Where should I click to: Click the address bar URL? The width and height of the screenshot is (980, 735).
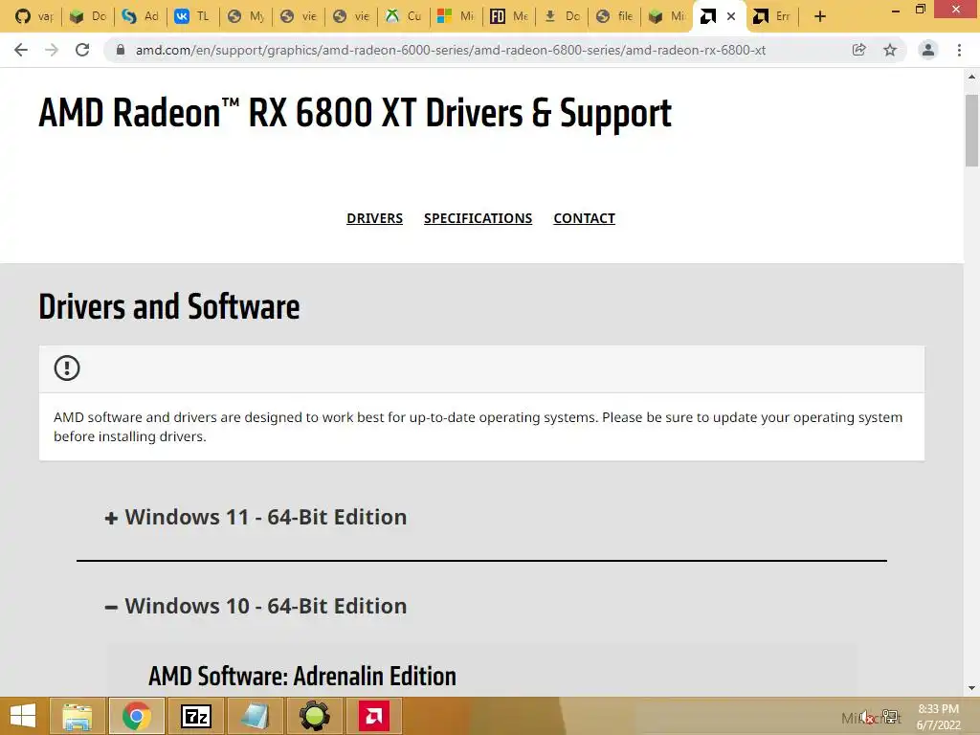[450, 50]
